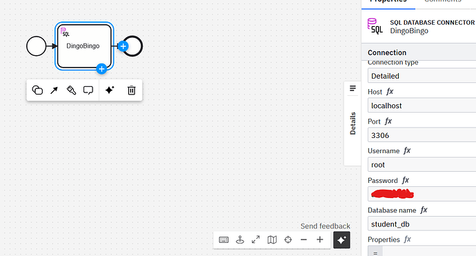The width and height of the screenshot is (476, 256).
Task: Delete the DingoBingo task
Action: point(132,90)
